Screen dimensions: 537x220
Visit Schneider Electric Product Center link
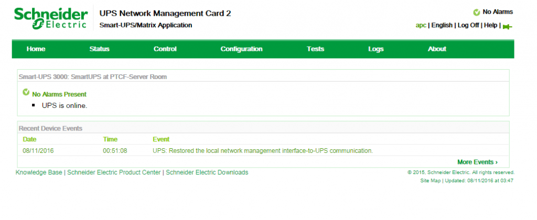click(x=114, y=172)
